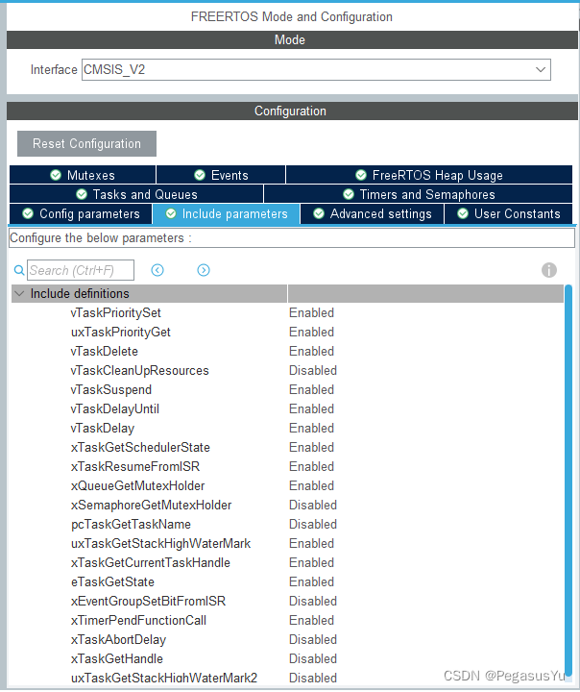
Task: Collapse the Include definitions group
Action: click(x=19, y=293)
